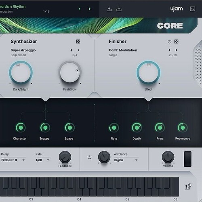Click the Freq mini knob
The image size is (202, 202).
tap(160, 128)
